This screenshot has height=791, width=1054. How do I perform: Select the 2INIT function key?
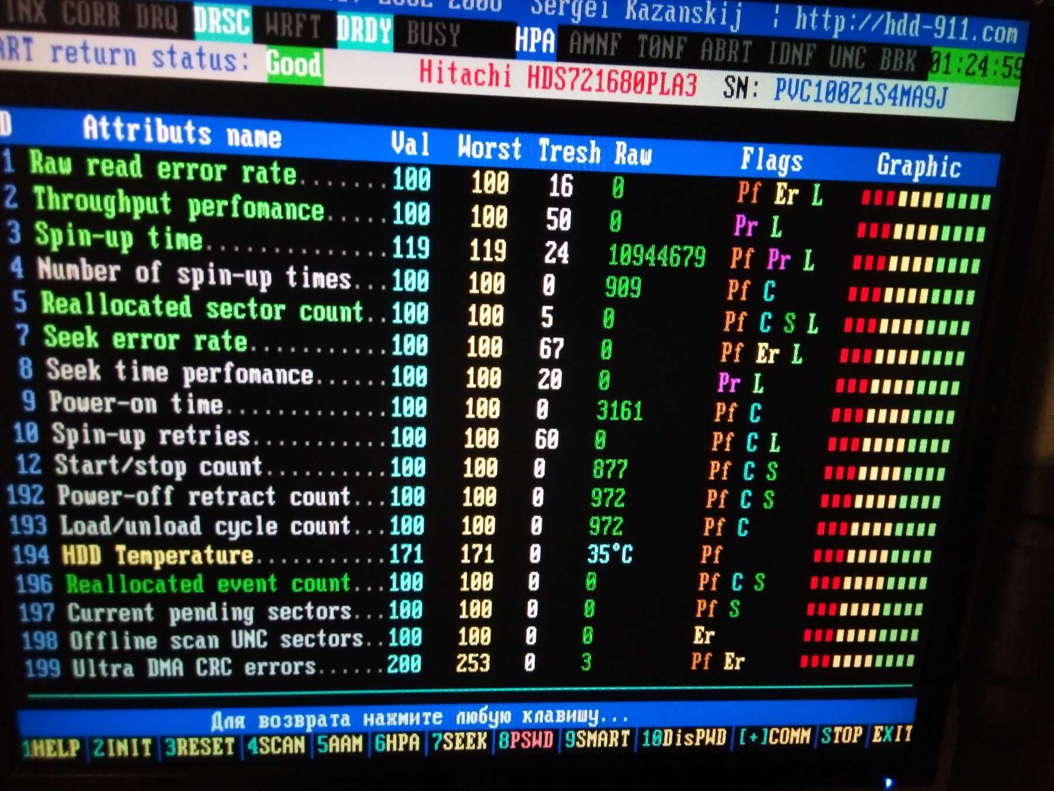[x=122, y=747]
